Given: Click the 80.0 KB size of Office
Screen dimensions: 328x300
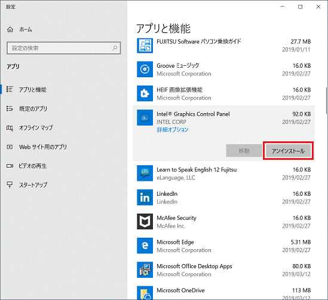Looking at the screenshot, I should [302, 266].
